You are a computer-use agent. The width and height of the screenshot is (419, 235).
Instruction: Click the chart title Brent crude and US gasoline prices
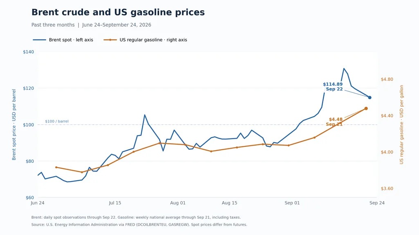118,12
